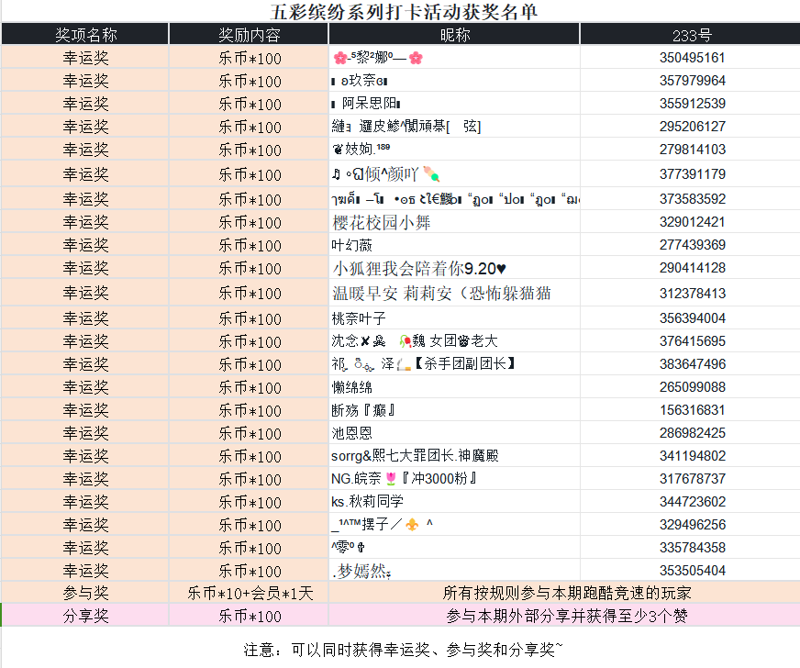Select the 奖励内容 column header
Screen dimensions: 800x668
249,35
